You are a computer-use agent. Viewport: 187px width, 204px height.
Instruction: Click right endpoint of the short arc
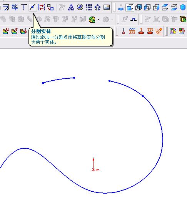[74, 78]
